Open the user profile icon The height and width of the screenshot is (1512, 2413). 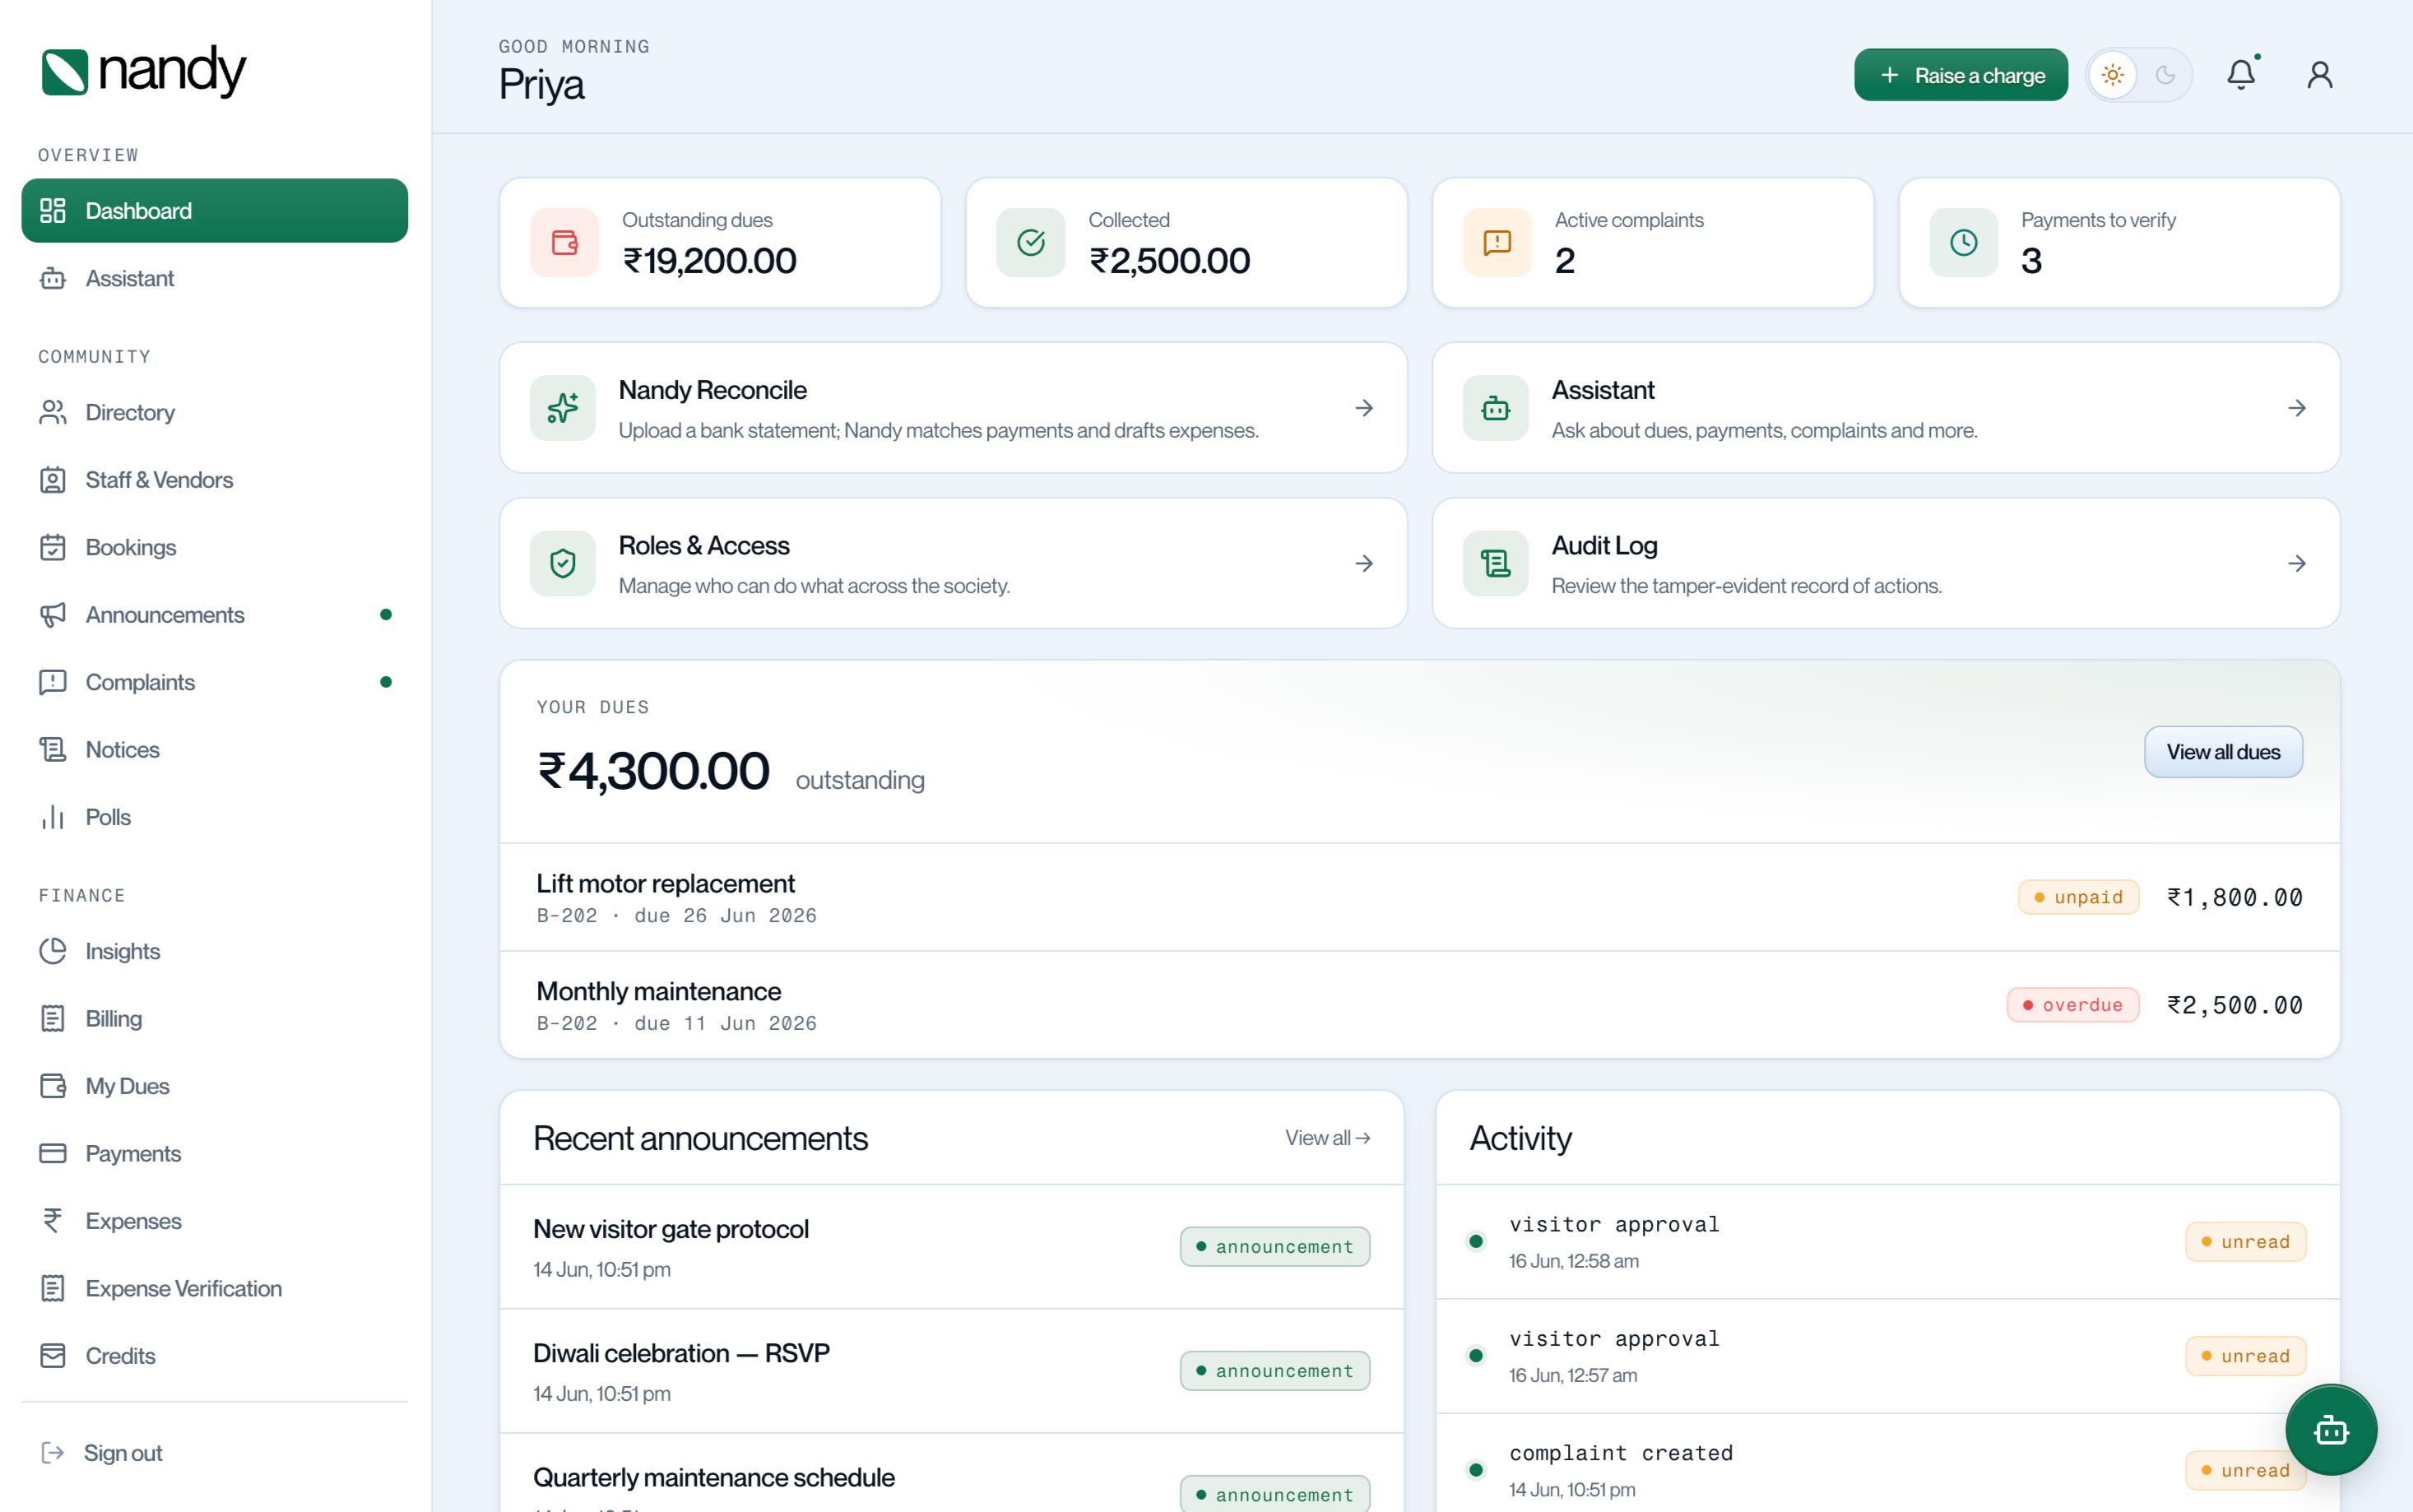click(2320, 75)
